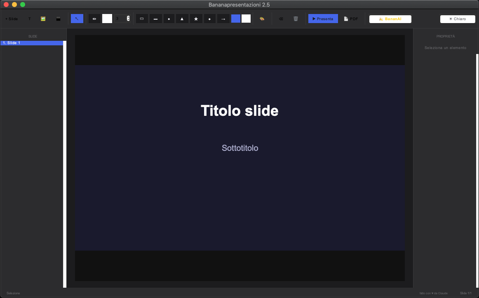This screenshot has width=479, height=298.
Task: Insert an image with picture icon
Action: coord(43,19)
